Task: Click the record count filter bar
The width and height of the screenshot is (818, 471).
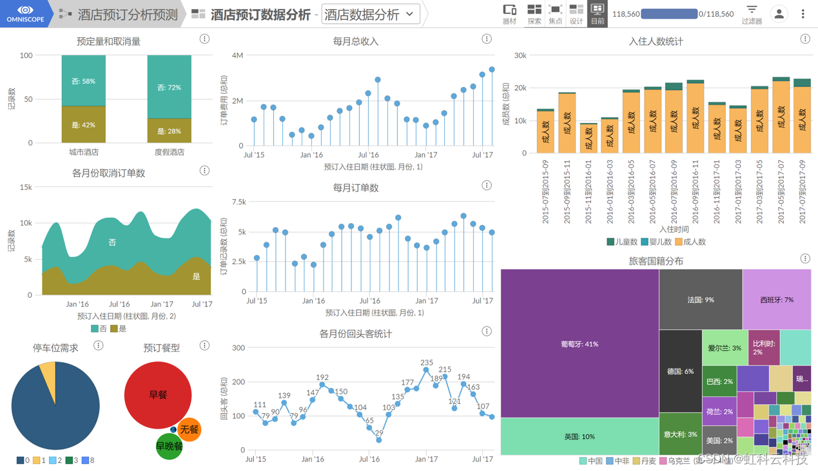Action: click(x=669, y=14)
